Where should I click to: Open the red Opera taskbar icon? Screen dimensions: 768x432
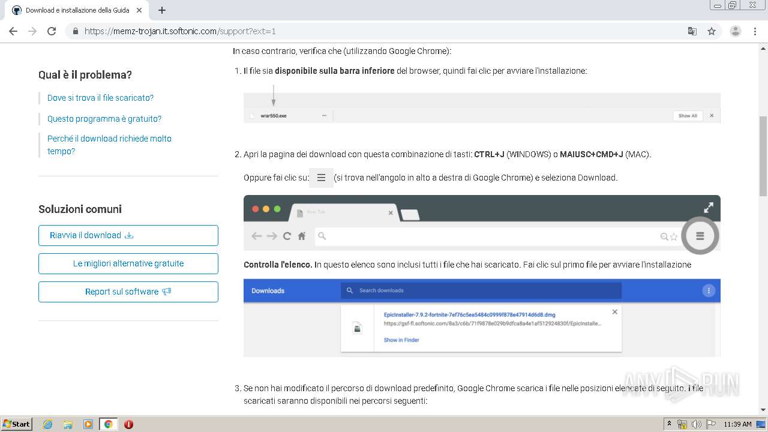(128, 424)
